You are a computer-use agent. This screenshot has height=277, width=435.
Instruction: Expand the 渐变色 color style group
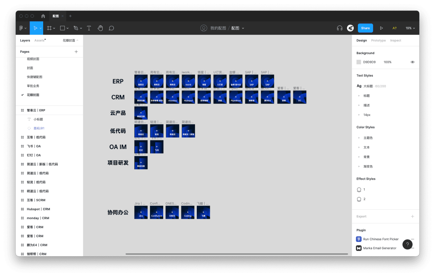[x=359, y=166]
